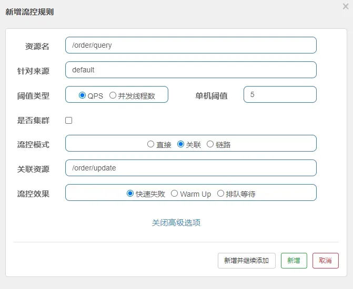
Task: Click the 关联资源 input field
Action: [190, 168]
